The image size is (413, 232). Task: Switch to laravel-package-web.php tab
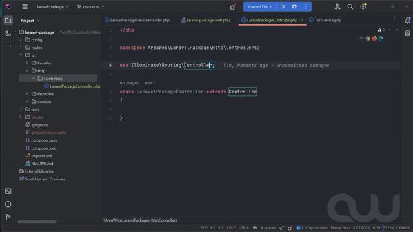(205, 20)
